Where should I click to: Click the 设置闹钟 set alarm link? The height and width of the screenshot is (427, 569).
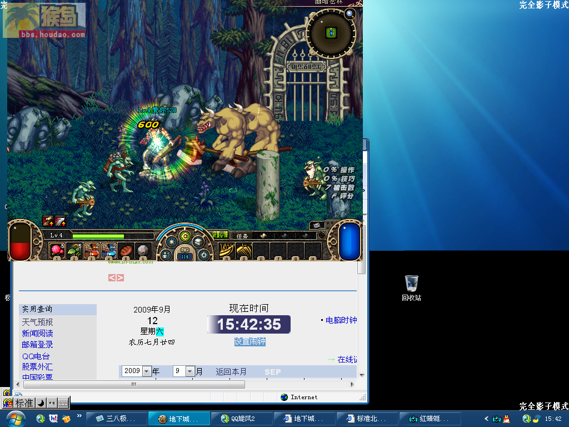(x=249, y=342)
